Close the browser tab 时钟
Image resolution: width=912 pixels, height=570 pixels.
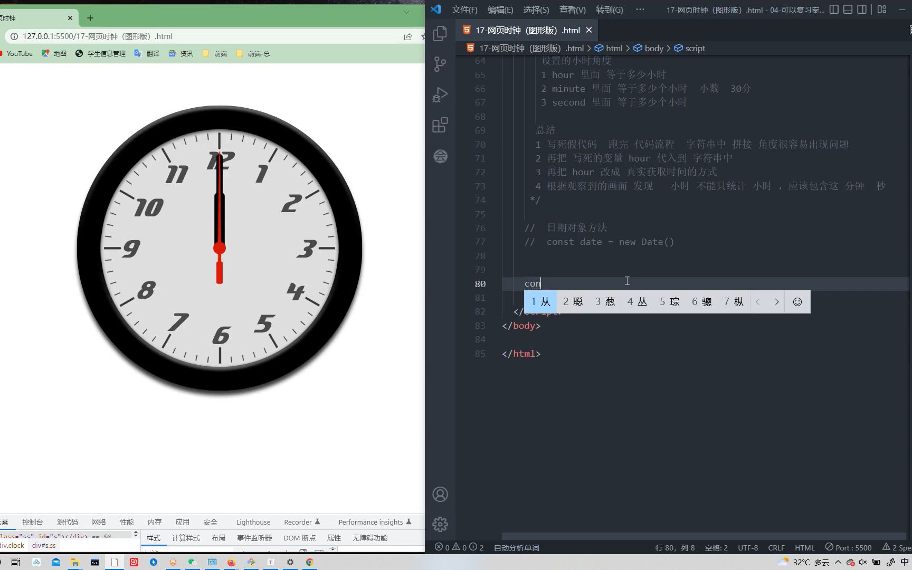tap(70, 18)
